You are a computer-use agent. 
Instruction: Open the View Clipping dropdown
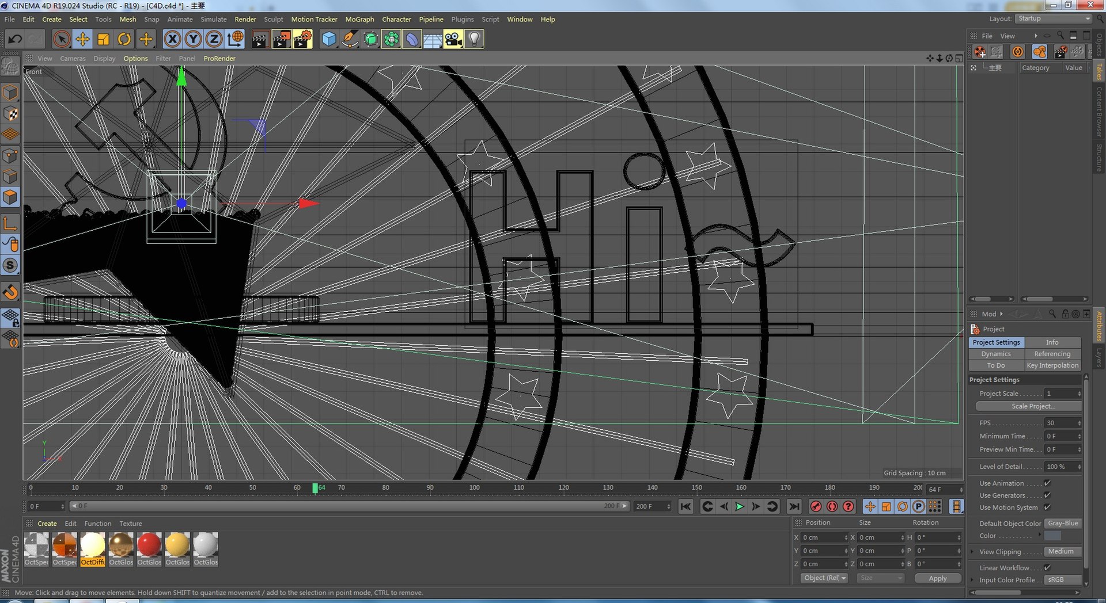(1063, 552)
